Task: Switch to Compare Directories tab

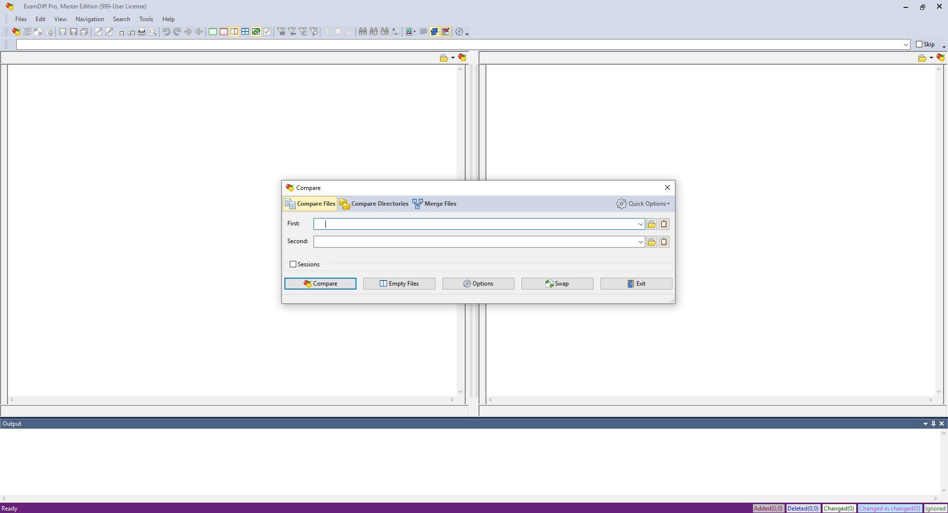Action: pyautogui.click(x=374, y=204)
